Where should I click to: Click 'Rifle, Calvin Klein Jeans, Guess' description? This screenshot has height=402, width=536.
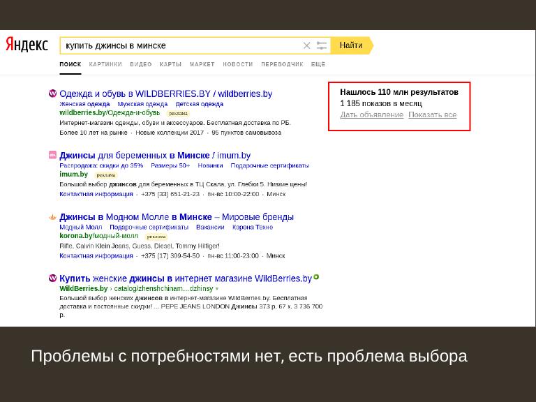(x=140, y=246)
